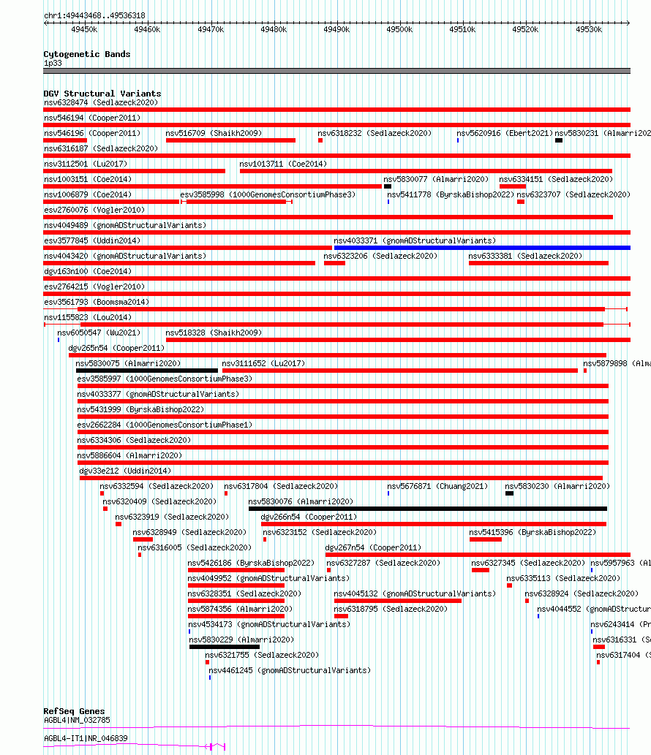Click the blue nsv4033371 variant bar
The height and width of the screenshot is (755, 651).
[x=482, y=248]
